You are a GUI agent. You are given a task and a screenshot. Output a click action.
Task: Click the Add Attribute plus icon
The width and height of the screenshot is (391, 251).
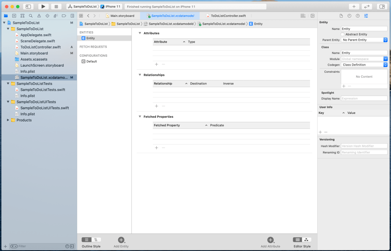270,240
